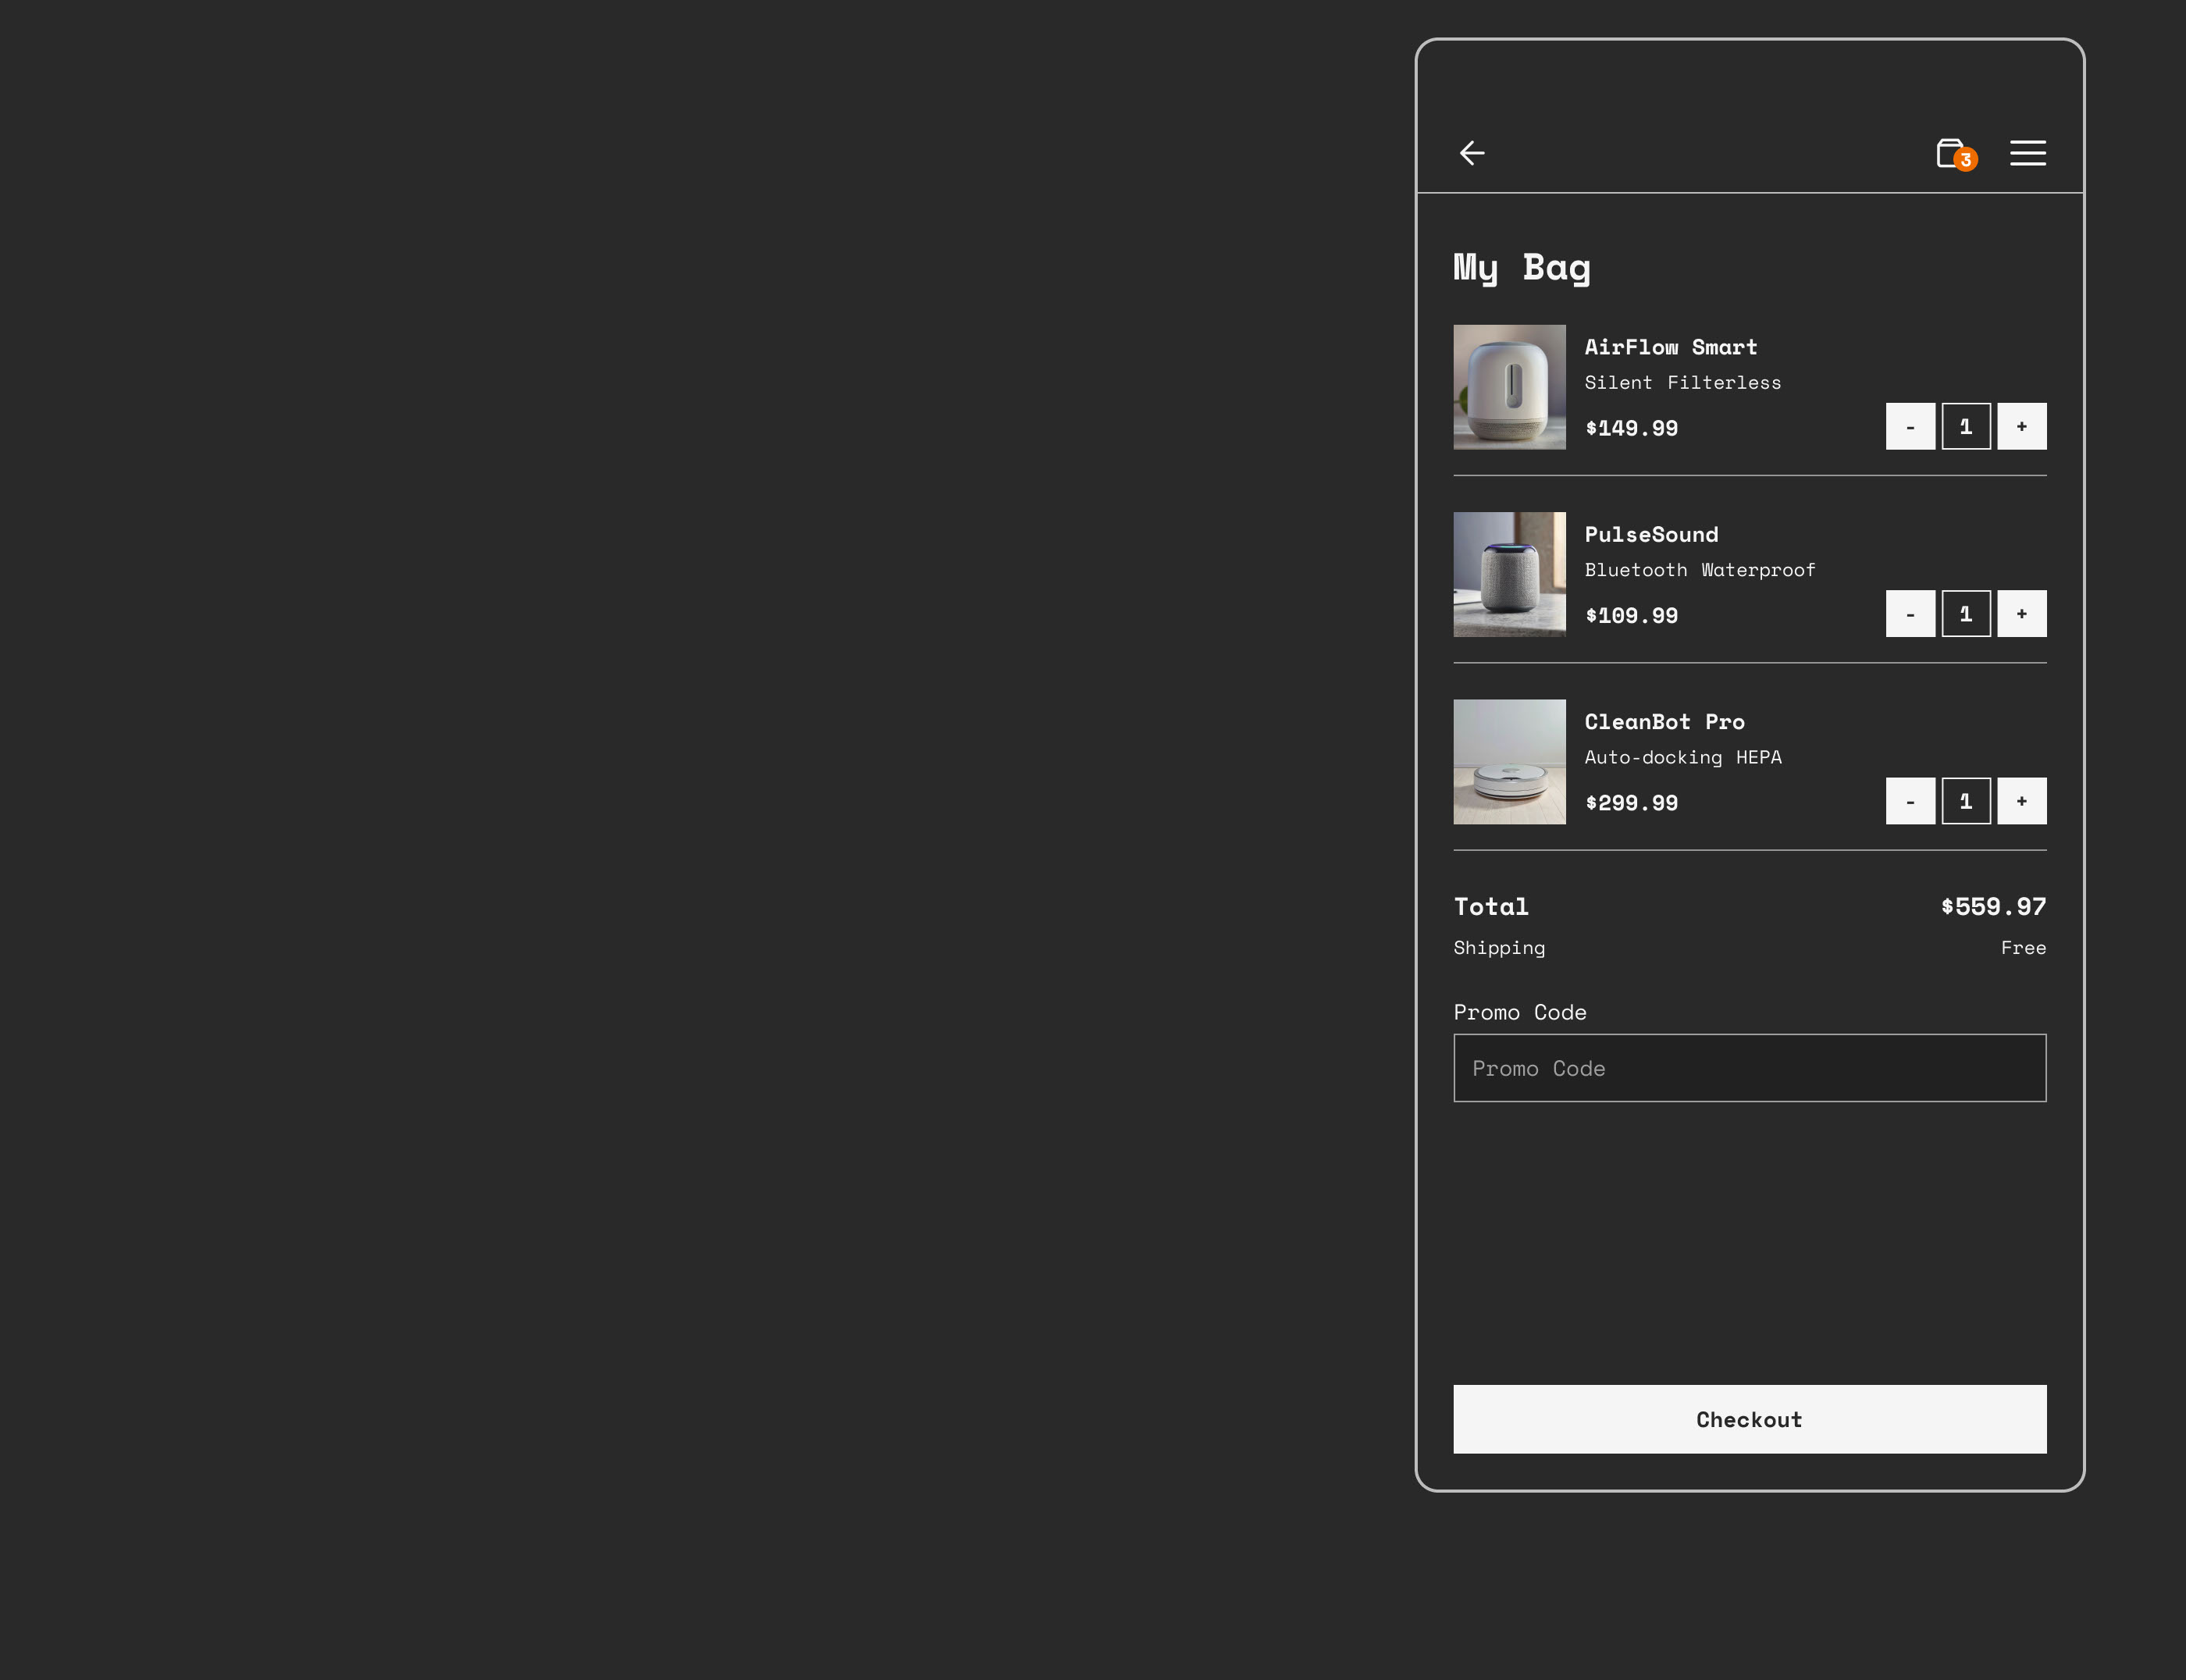Viewport: 2186px width, 1680px height.
Task: Increase CleanBot Pro quantity with plus
Action: pos(2021,801)
